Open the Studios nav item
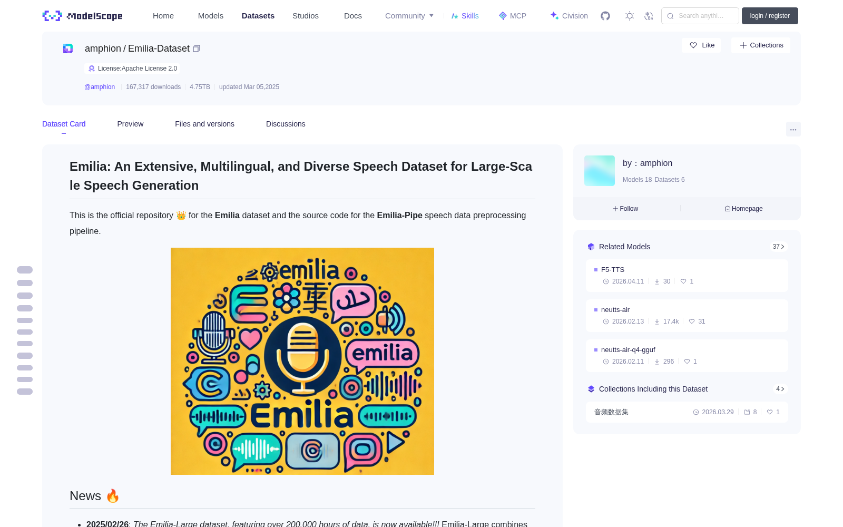The height and width of the screenshot is (527, 843). [306, 16]
